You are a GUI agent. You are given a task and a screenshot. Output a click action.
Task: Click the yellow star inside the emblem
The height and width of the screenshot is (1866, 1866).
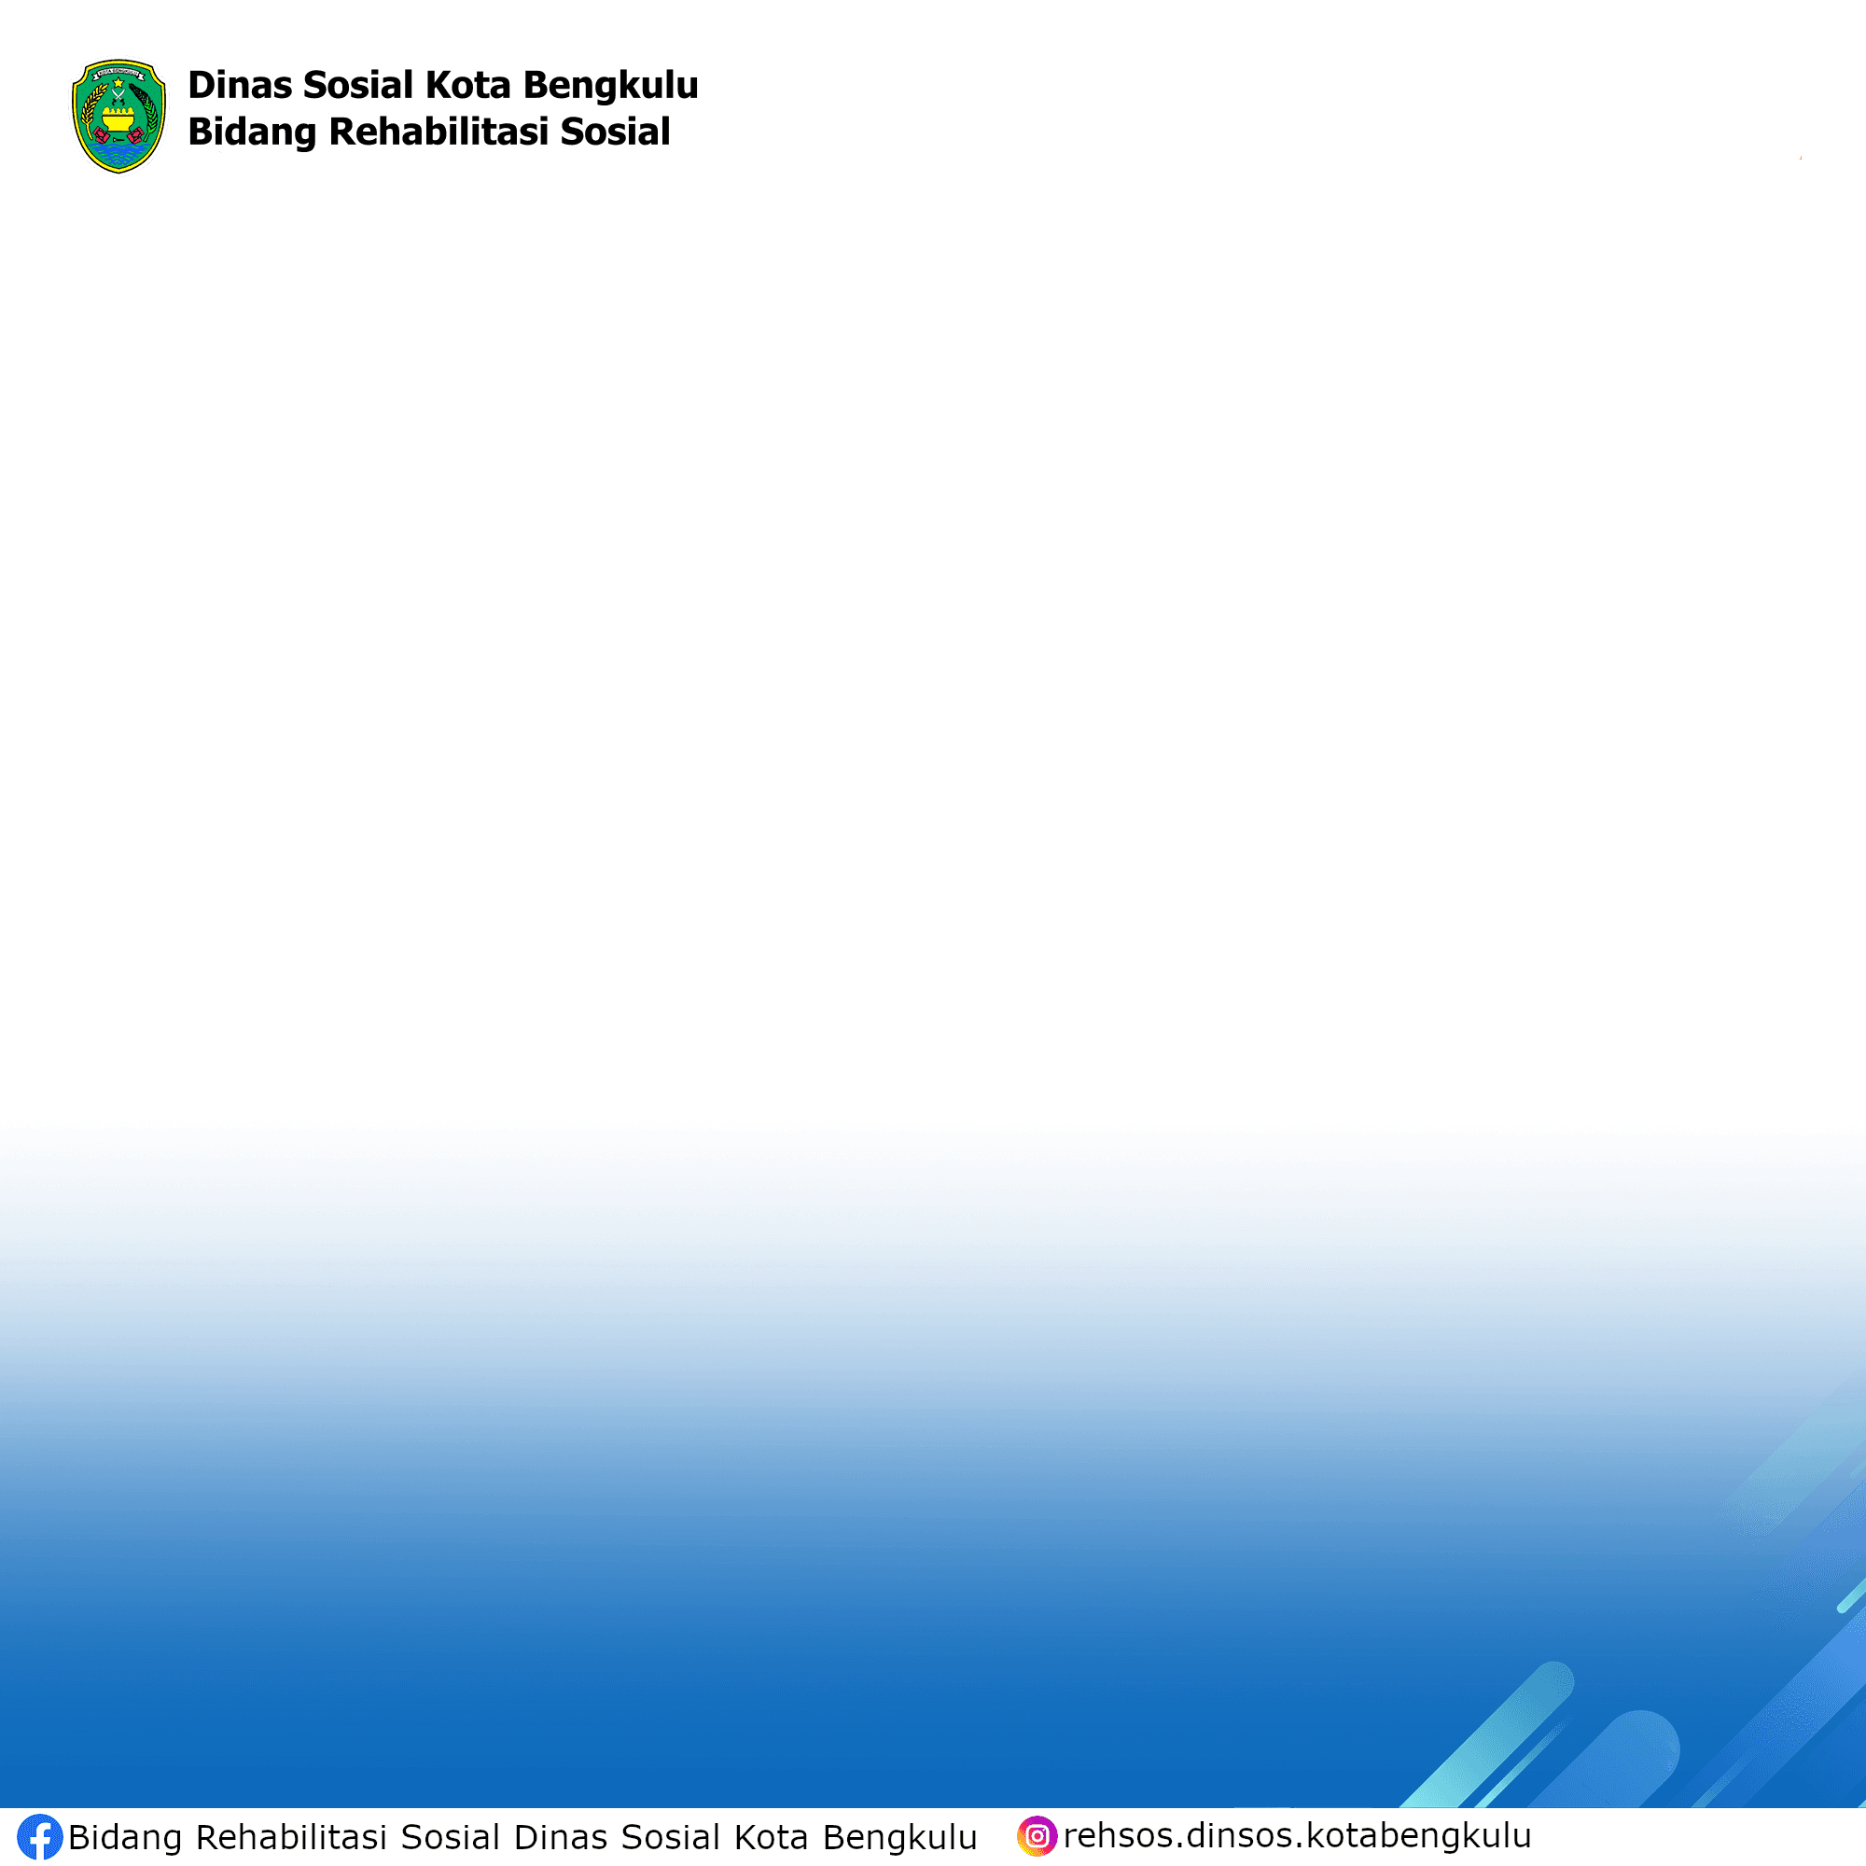point(118,83)
